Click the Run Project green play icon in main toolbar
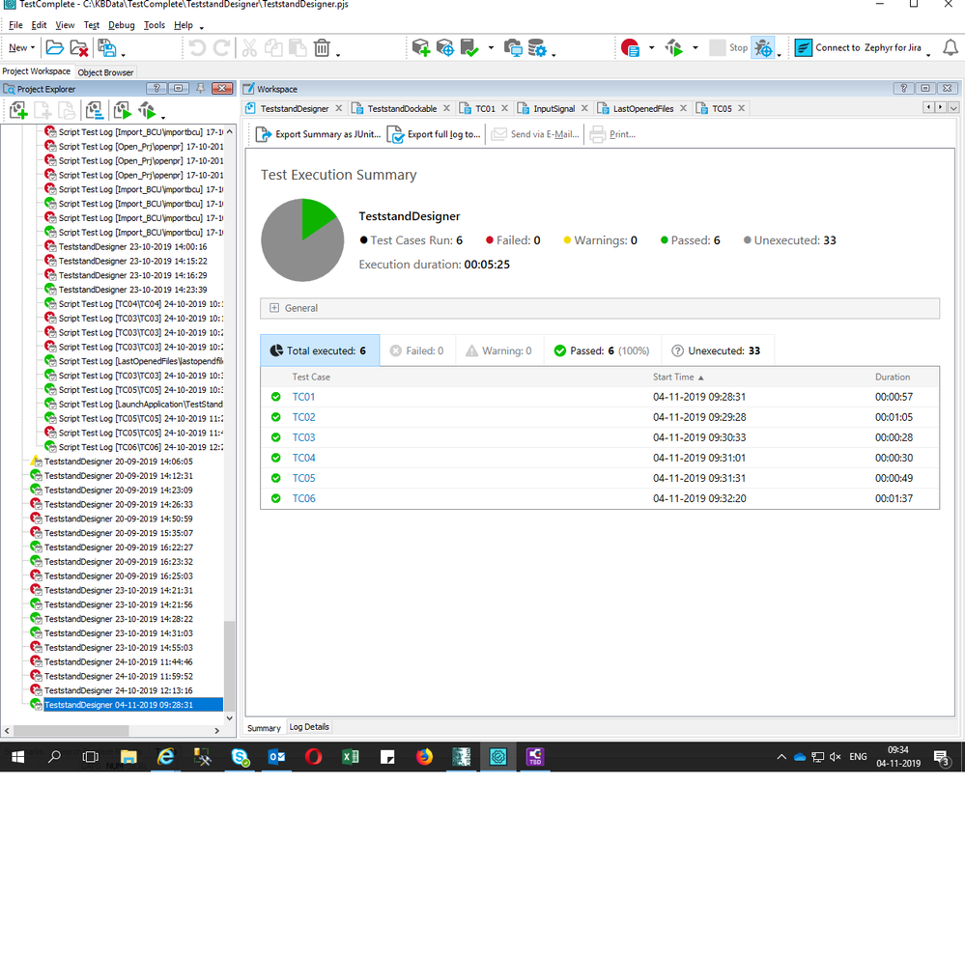 click(674, 47)
